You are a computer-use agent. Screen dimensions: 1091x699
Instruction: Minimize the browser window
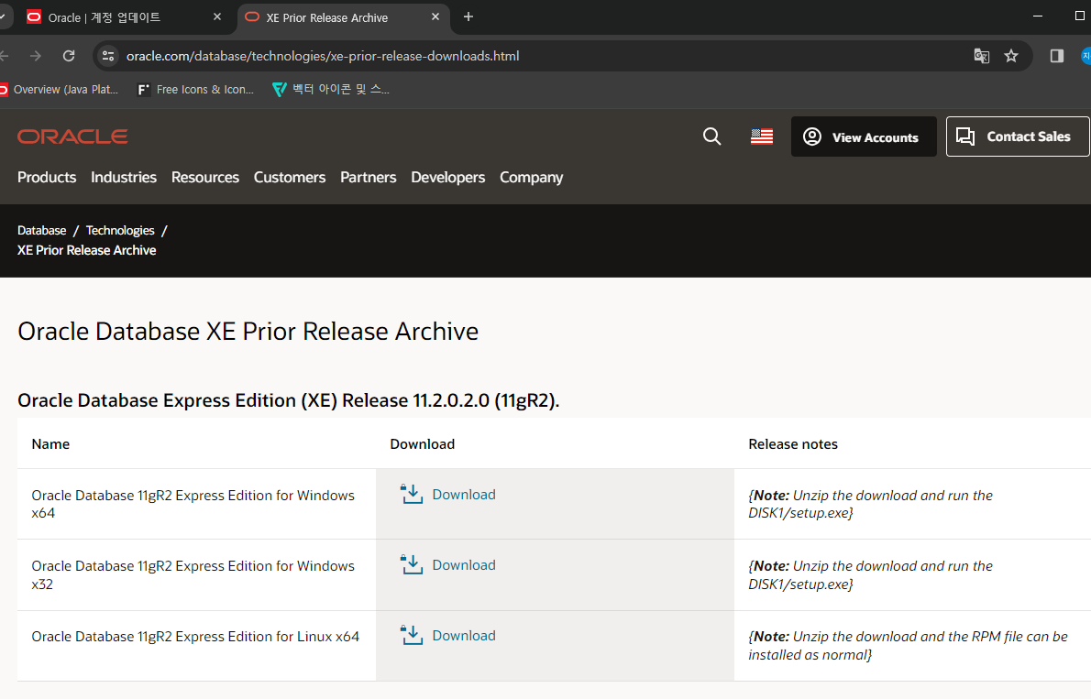click(1038, 16)
